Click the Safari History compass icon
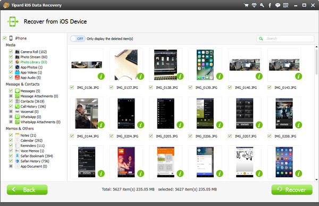Screen dimensions: 319x206 [18, 161]
